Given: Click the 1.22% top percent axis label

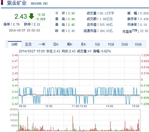Looking at the screenshot, I should coord(145,55).
